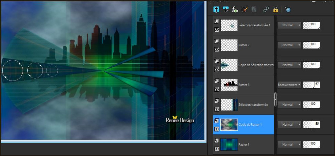Click the padlock lock transparency icon
Viewport: 335px width, 156px height.
point(276,10)
